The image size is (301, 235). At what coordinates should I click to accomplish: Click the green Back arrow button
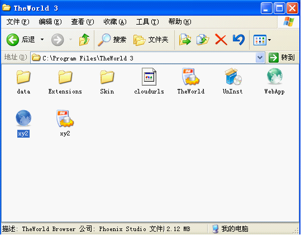coord(13,40)
